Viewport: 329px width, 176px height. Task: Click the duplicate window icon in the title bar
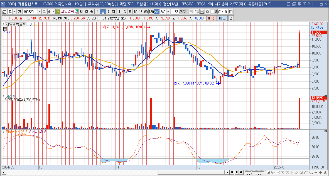(294, 4)
